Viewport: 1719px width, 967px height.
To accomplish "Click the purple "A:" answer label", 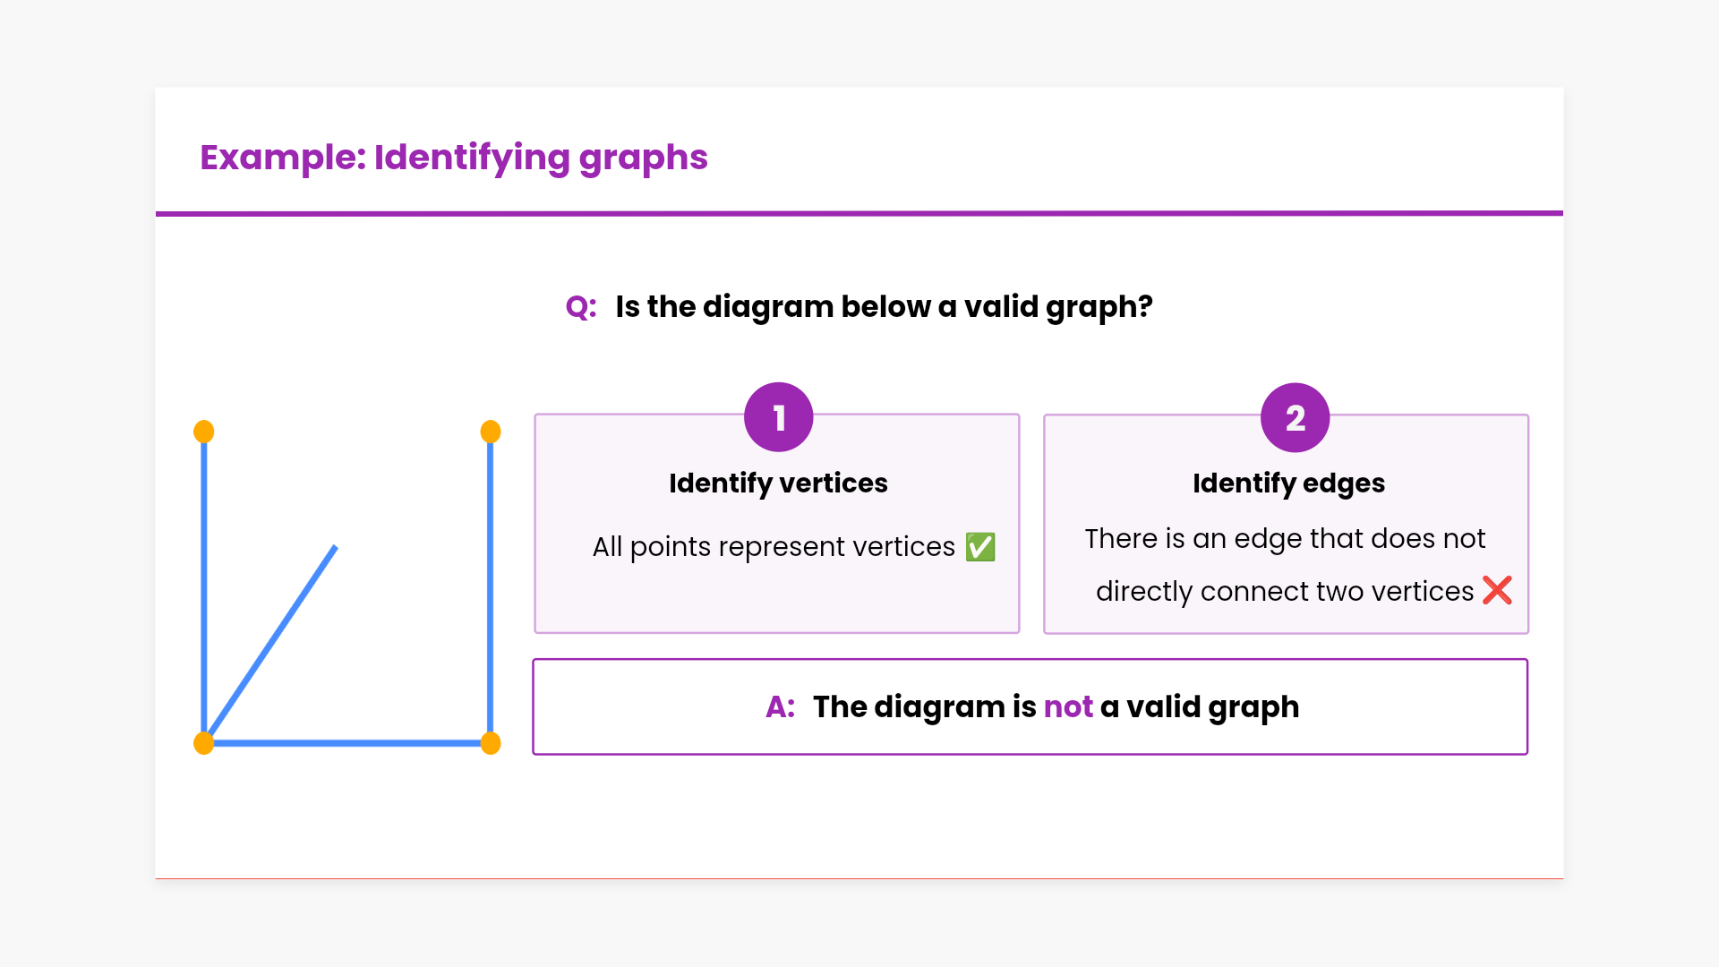I will (x=780, y=707).
